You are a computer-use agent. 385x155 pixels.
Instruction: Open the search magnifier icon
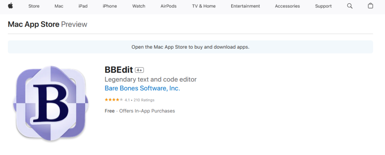coord(350,6)
